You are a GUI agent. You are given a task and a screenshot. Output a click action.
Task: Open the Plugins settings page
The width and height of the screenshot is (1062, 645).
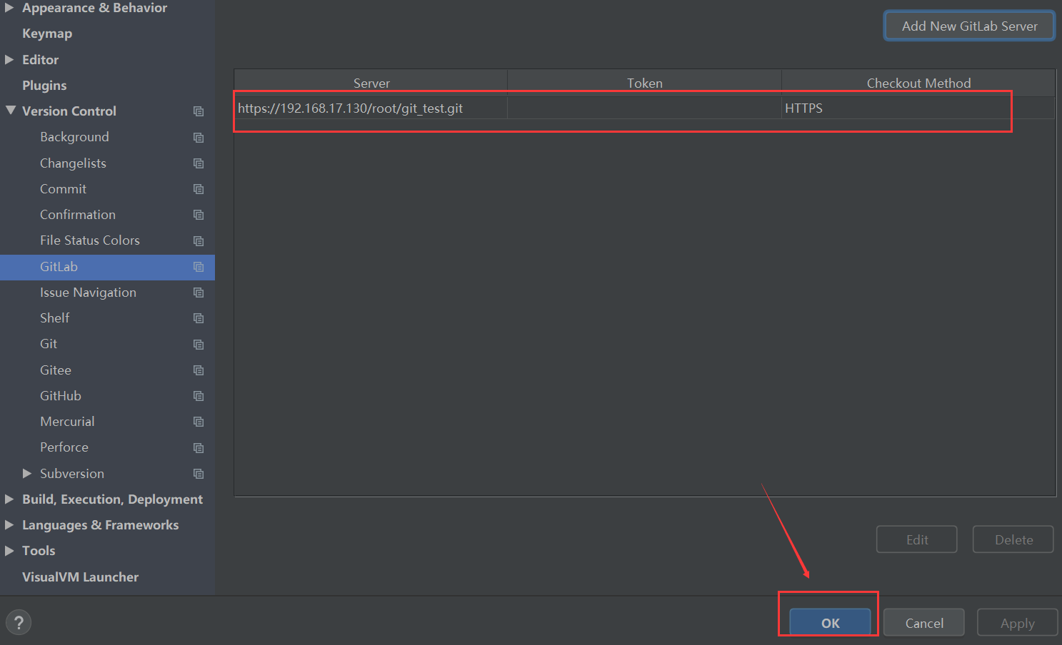(x=44, y=86)
